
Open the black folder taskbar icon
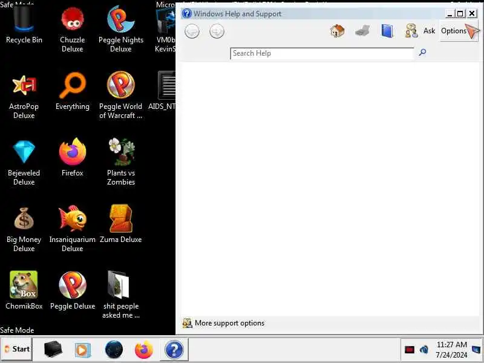tap(53, 349)
